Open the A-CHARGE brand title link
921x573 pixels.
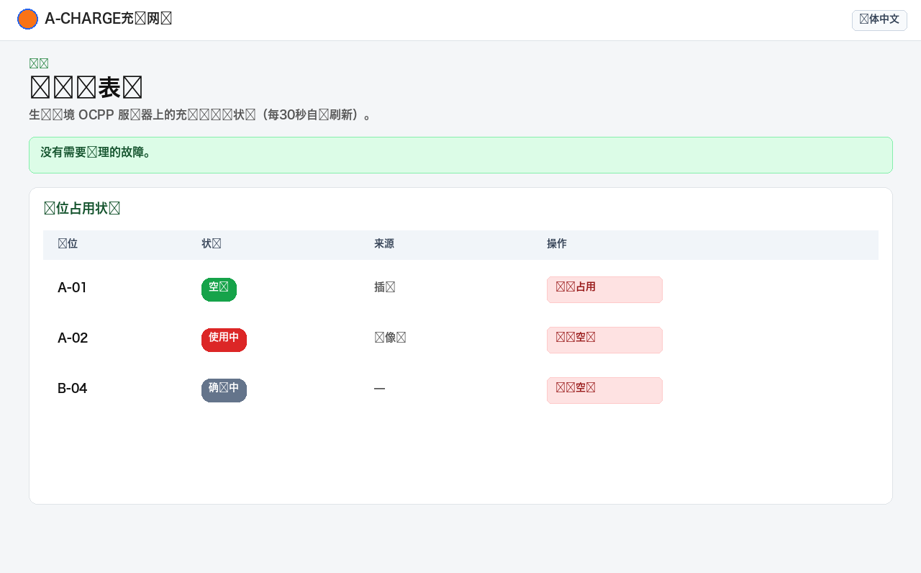coord(108,19)
